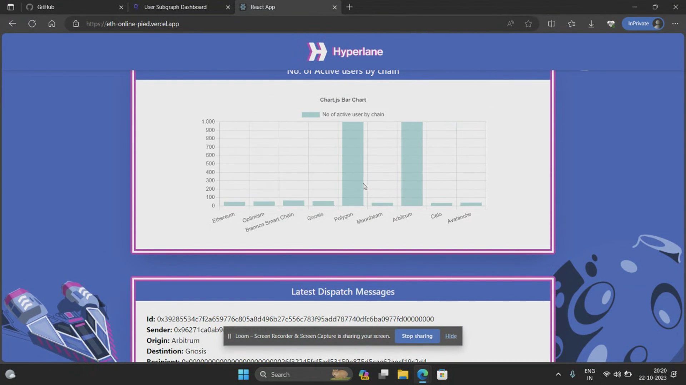
Task: Click the taskbar Search box
Action: coord(304,374)
